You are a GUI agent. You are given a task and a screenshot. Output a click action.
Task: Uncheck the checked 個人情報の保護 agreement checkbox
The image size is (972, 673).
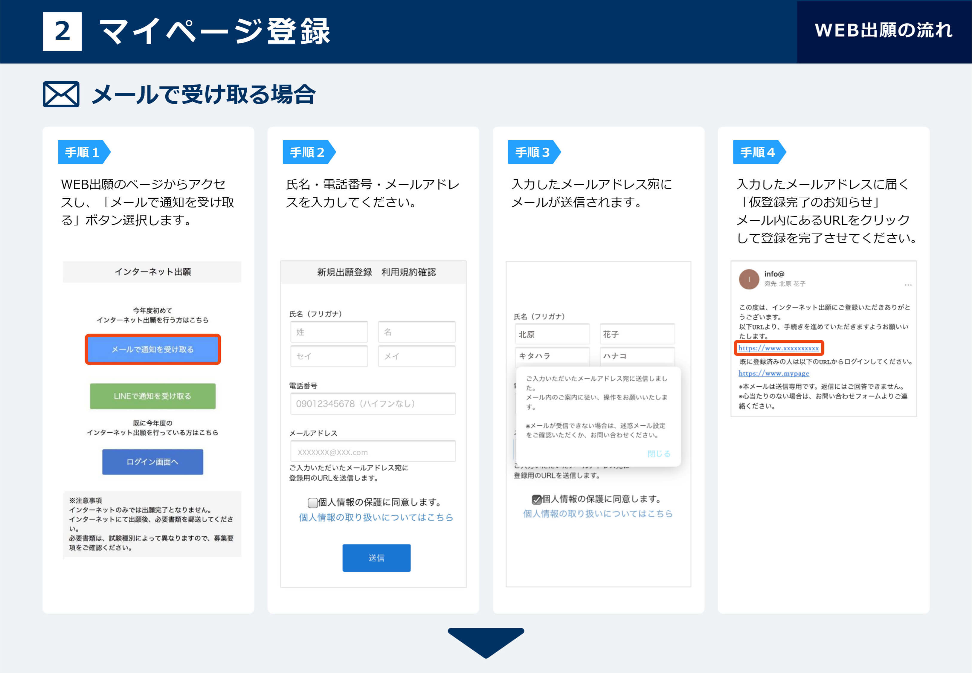536,500
